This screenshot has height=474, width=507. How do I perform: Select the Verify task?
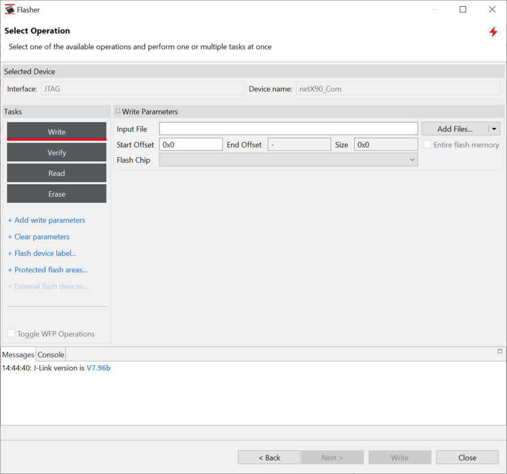pos(56,152)
